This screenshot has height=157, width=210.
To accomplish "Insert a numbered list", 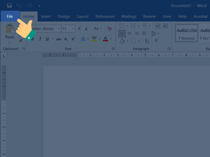I will point(133,26).
